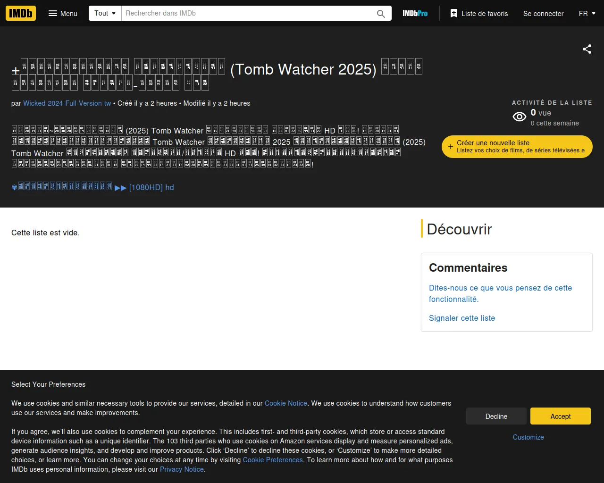This screenshot has height=483, width=604.
Task: Click the share icon
Action: point(587,49)
